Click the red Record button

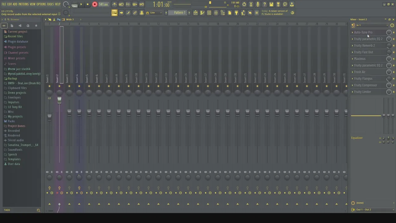point(95,4)
